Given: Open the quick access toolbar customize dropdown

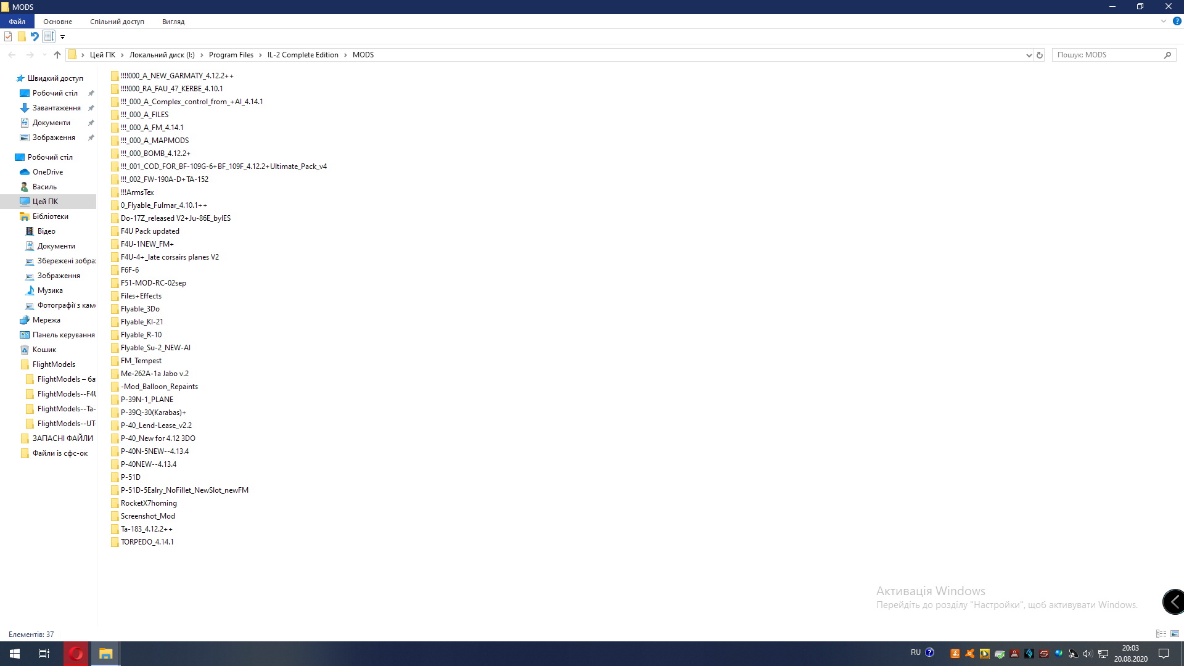Looking at the screenshot, I should (x=62, y=37).
